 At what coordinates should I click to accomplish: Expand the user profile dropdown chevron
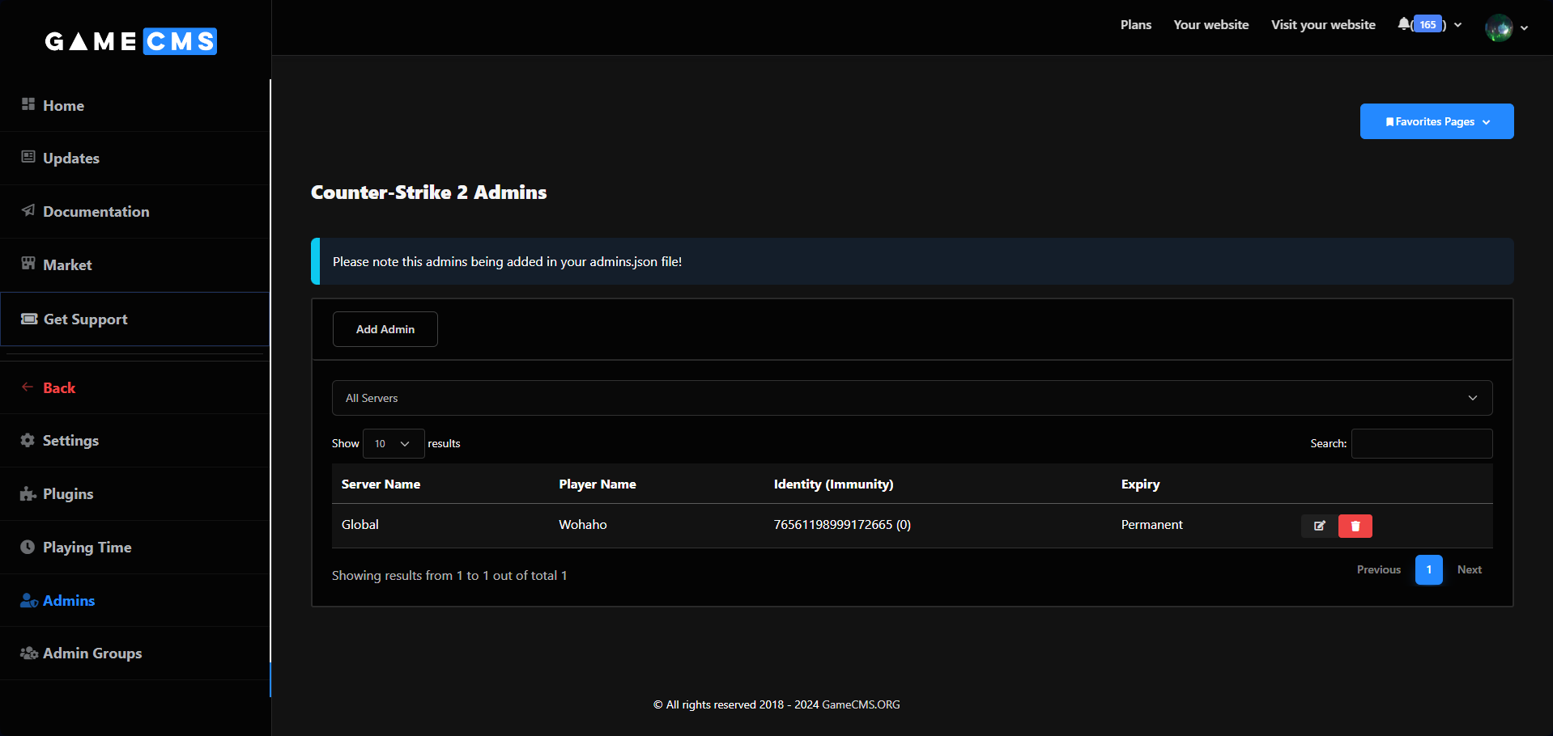pyautogui.click(x=1525, y=28)
